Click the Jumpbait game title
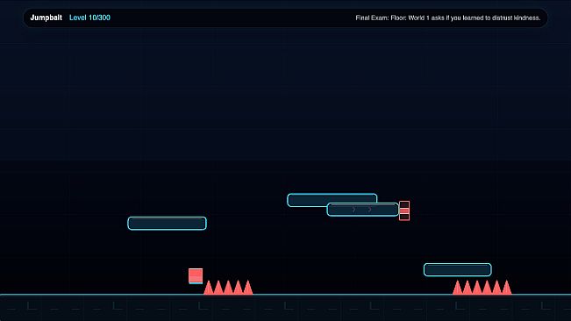The height and width of the screenshot is (321, 571). click(x=46, y=18)
